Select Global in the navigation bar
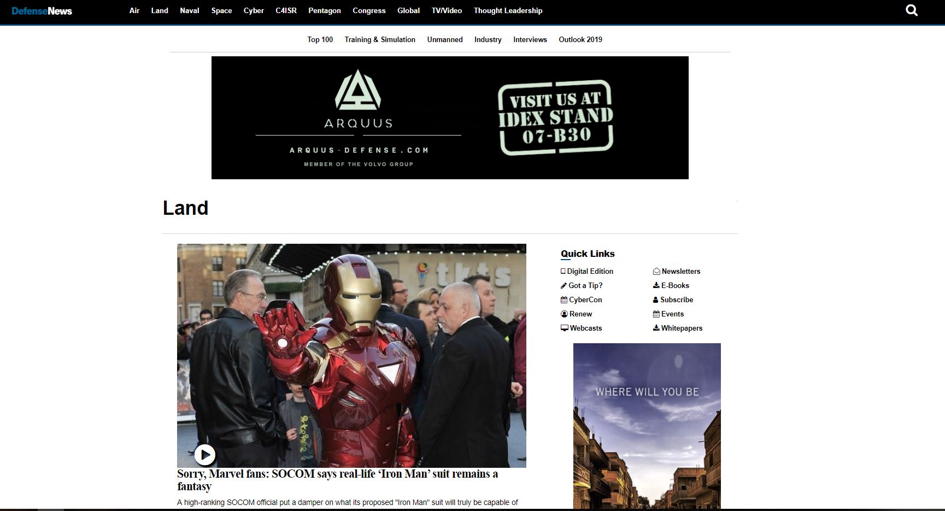Viewport: 945px width, 511px height. click(408, 10)
